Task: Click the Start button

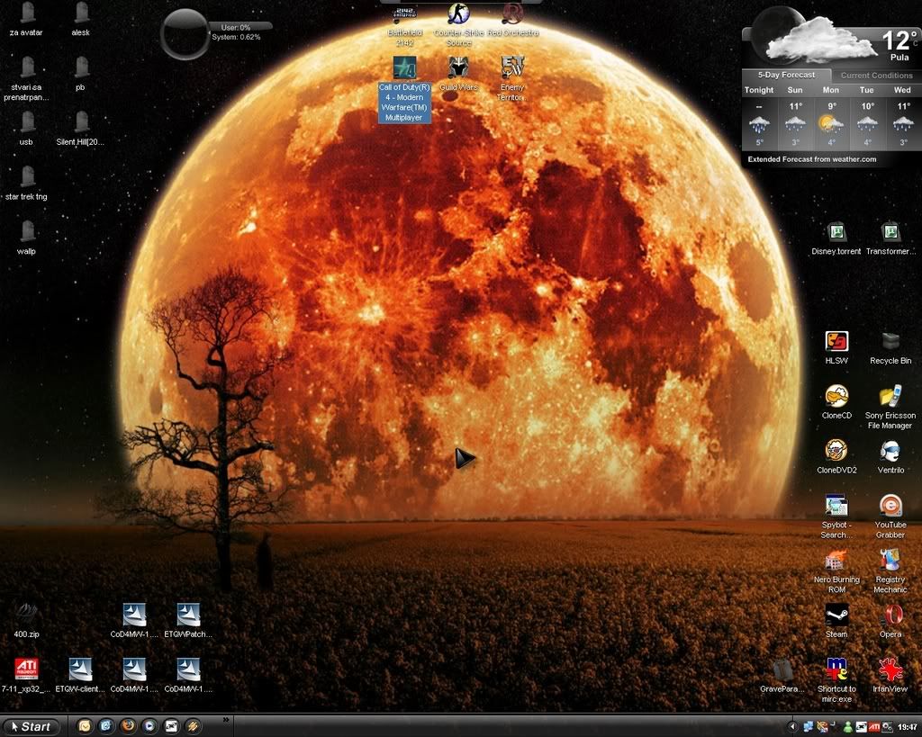Action: point(32,725)
